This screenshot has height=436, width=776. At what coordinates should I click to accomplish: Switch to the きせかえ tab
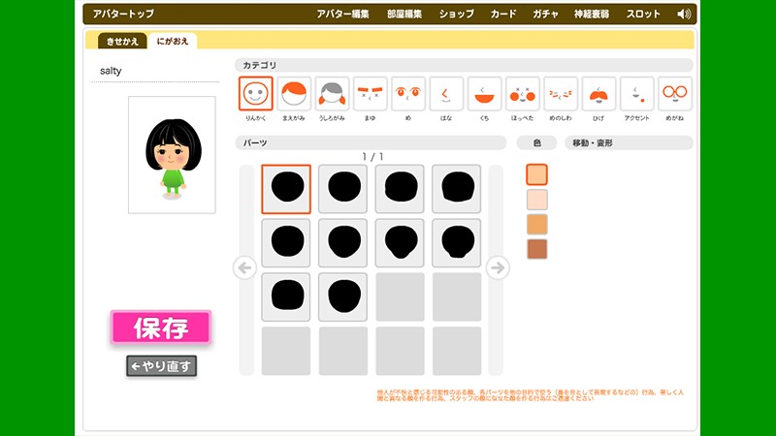coord(121,41)
